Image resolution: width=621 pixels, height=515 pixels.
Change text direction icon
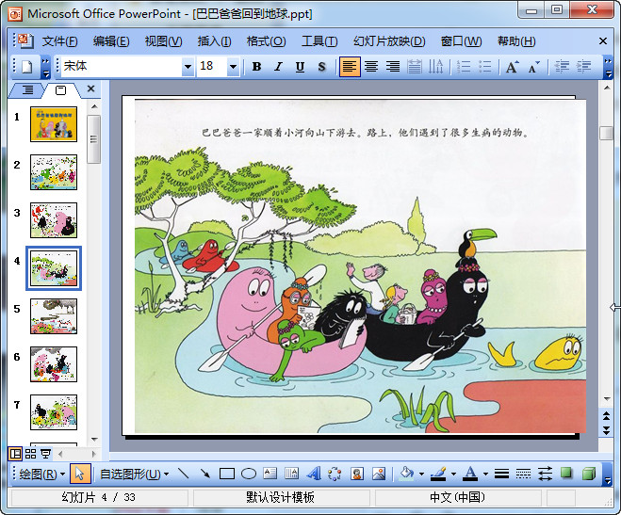(435, 67)
